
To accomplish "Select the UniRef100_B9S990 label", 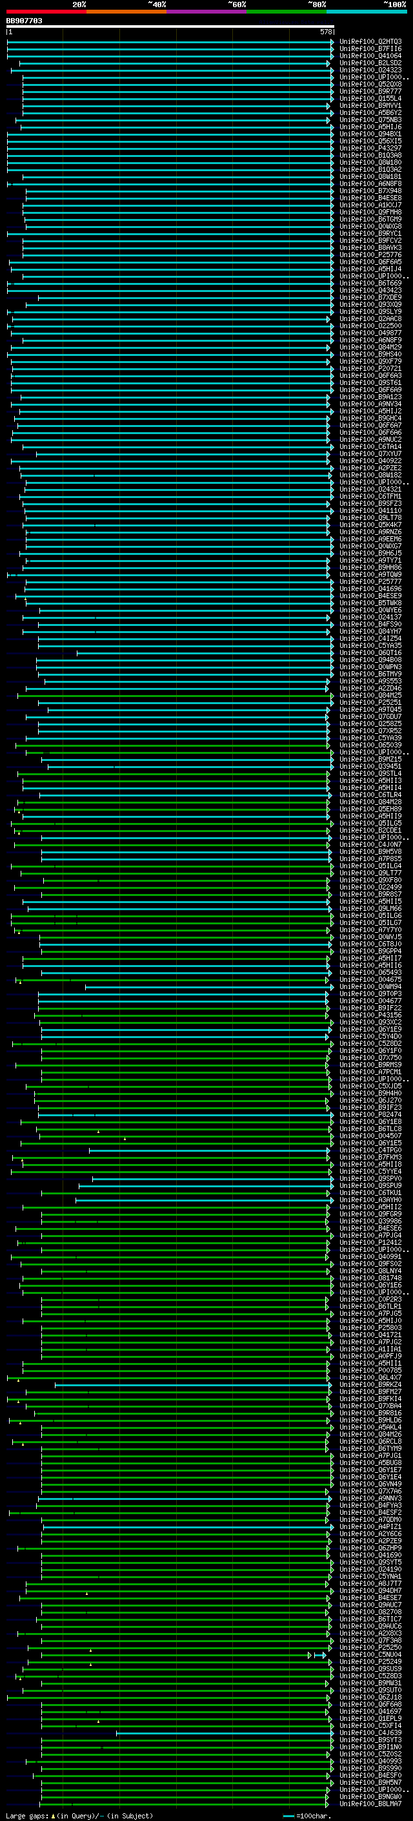I will (370, 1768).
